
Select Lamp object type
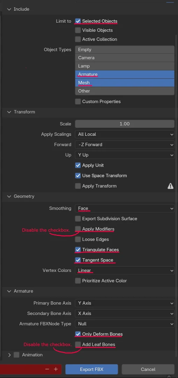click(x=125, y=66)
